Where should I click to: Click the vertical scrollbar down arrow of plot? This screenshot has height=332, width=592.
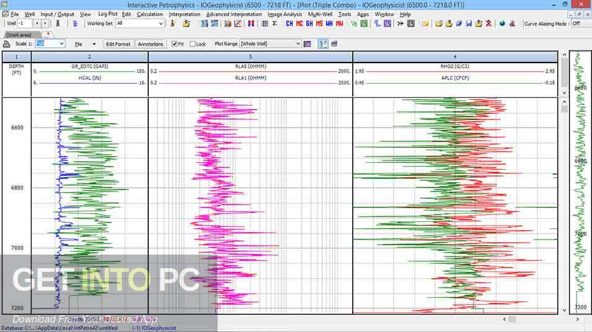[565, 310]
